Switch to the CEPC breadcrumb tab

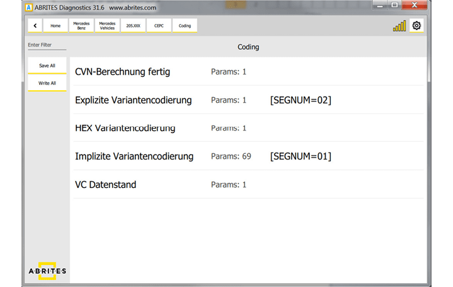point(159,26)
